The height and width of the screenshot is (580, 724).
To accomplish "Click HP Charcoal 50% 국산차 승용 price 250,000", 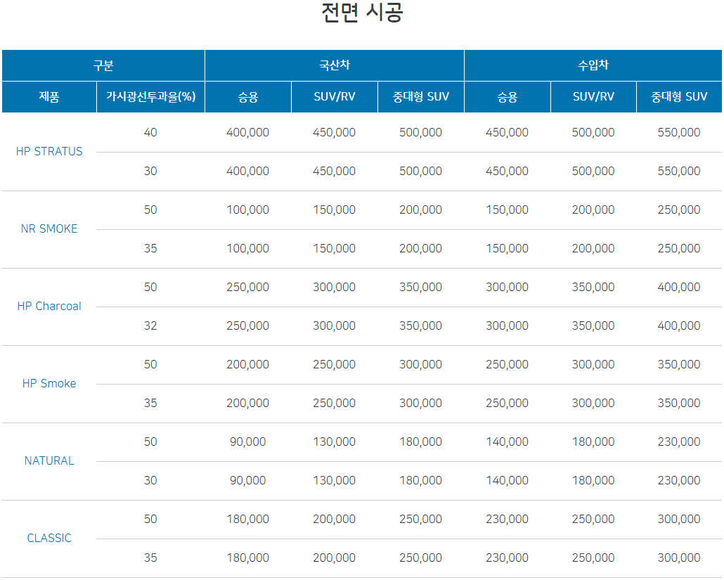I will point(248,288).
